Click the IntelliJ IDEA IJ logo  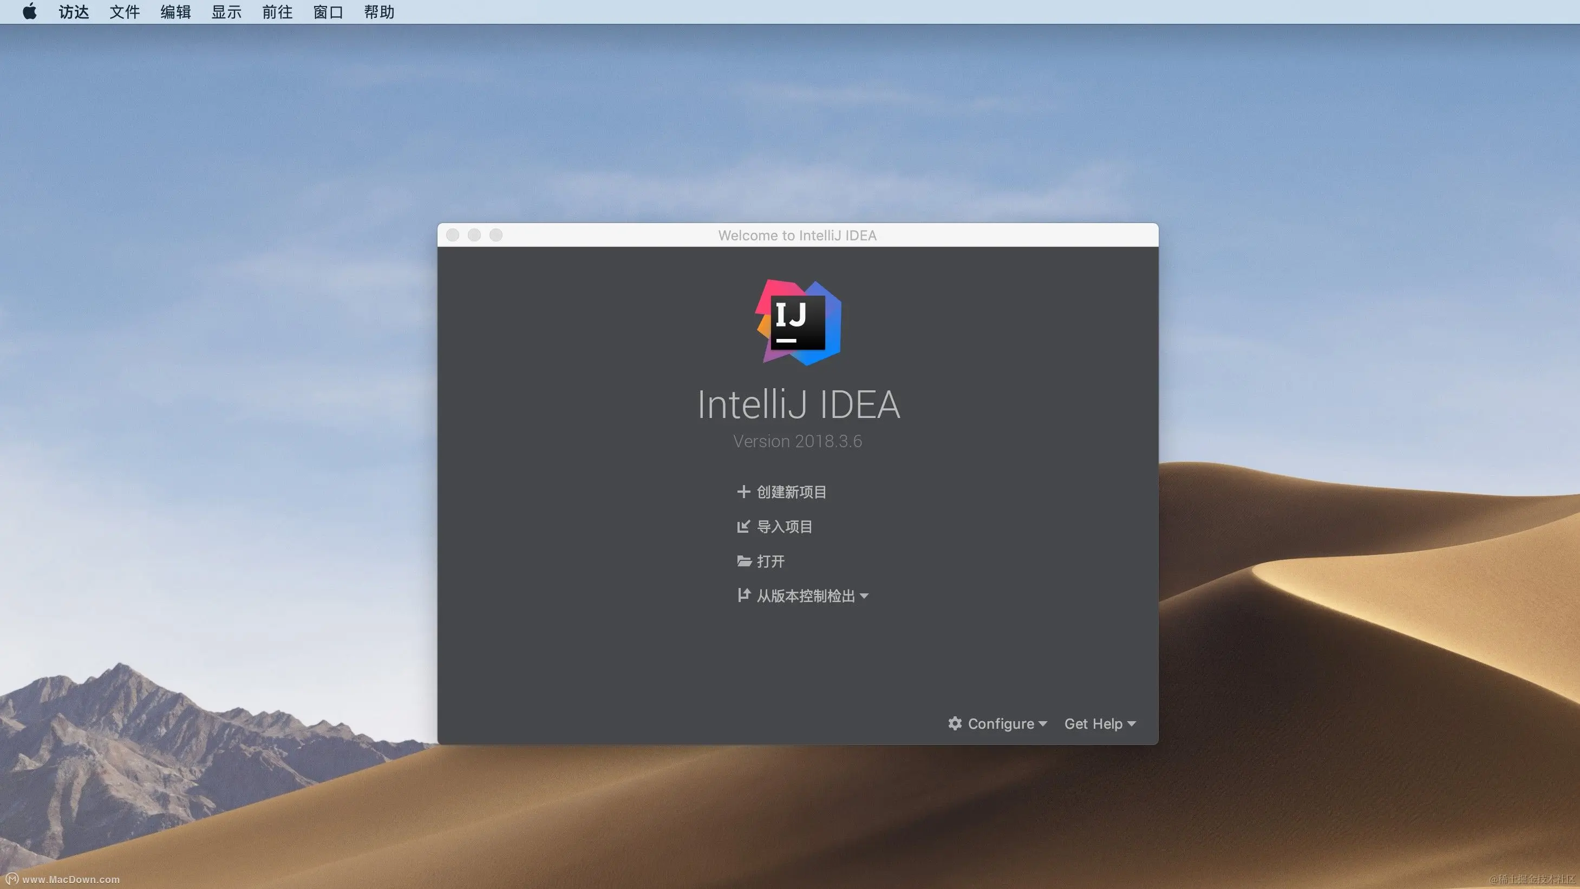[798, 323]
